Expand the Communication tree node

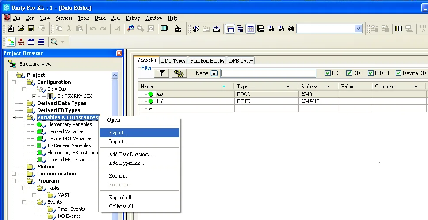pyautogui.click(x=14, y=174)
